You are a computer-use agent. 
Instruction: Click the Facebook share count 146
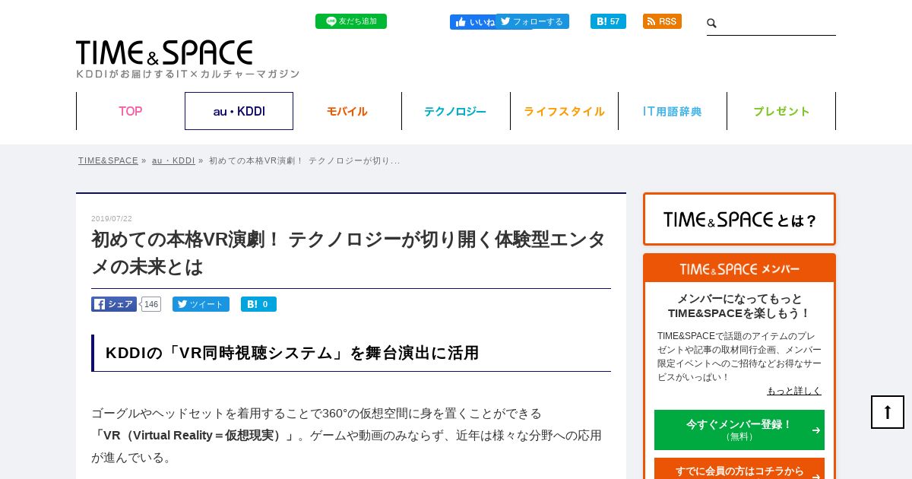(x=151, y=304)
